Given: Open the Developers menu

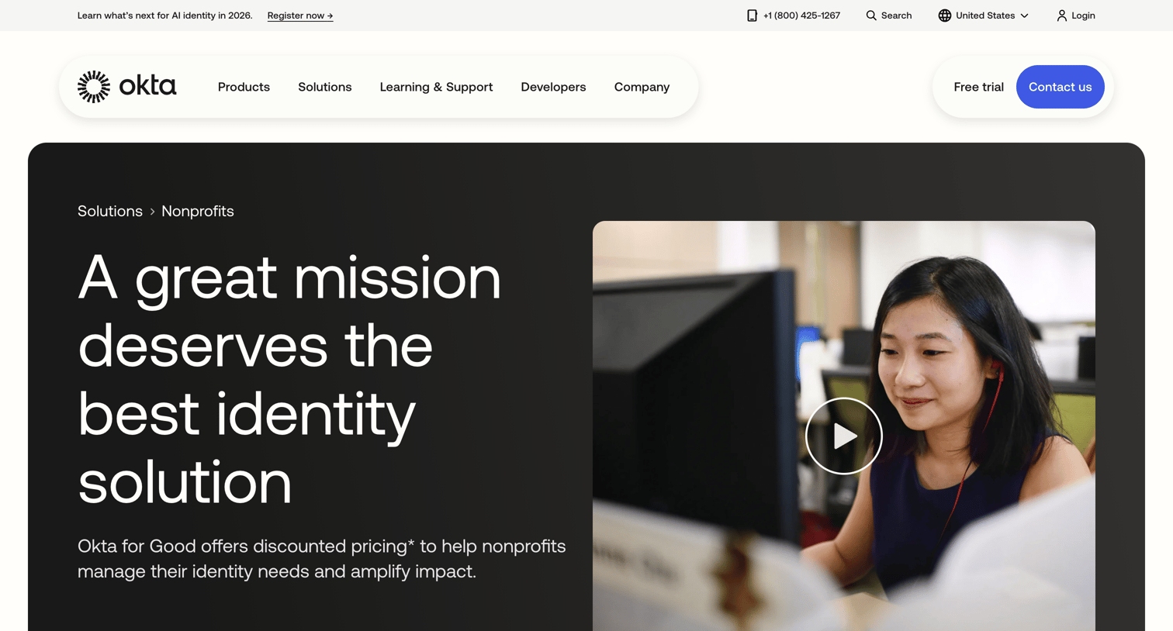Looking at the screenshot, I should [553, 87].
